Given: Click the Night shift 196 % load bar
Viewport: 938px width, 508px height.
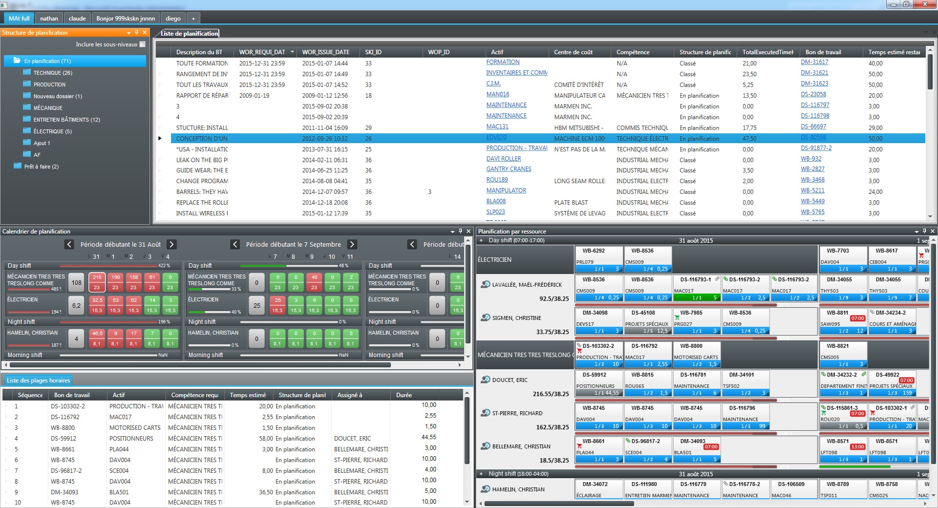Looking at the screenshot, I should pyautogui.click(x=107, y=322).
